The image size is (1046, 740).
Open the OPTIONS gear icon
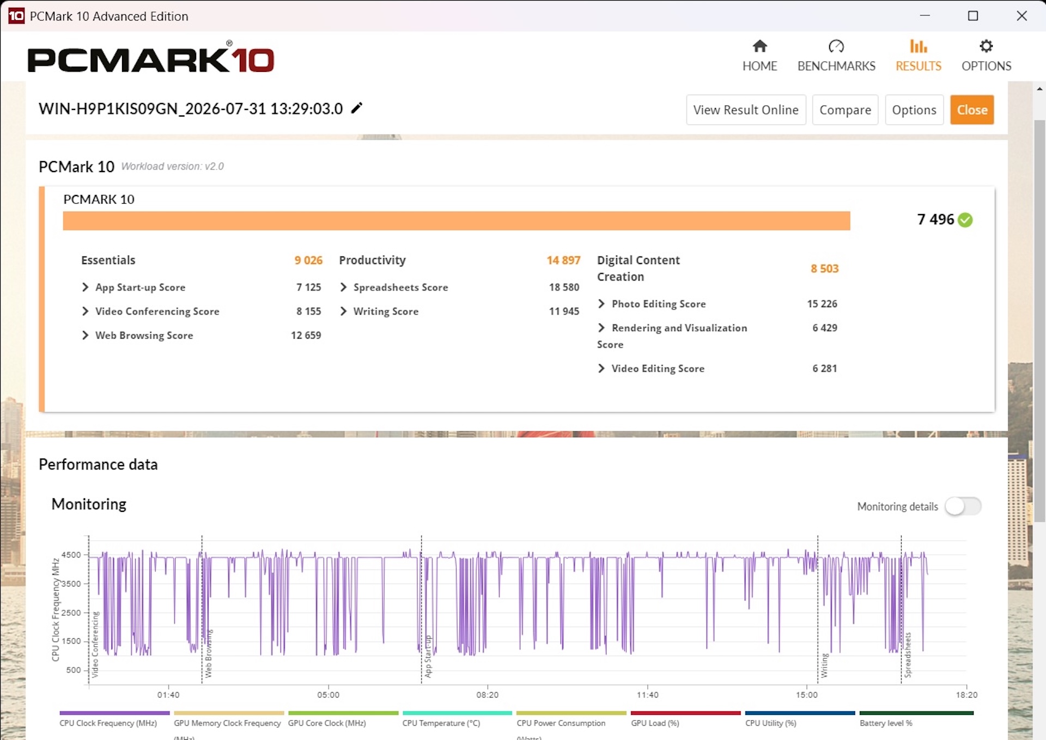click(x=986, y=46)
